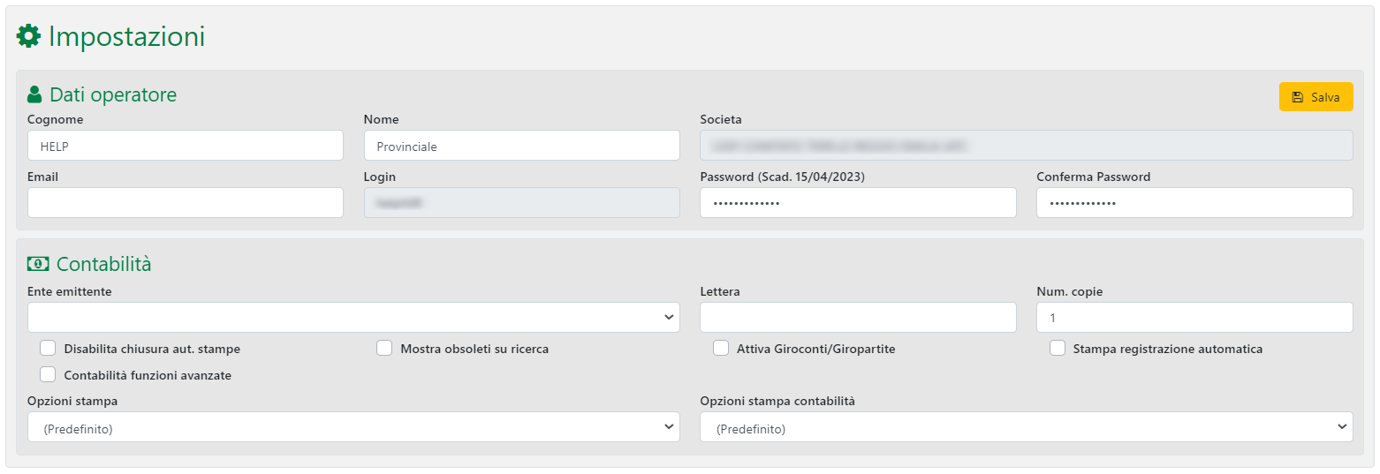Expand the Opzioni stampa dropdown

(x=353, y=427)
